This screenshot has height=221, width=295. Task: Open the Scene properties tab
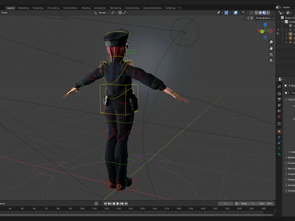(x=279, y=111)
